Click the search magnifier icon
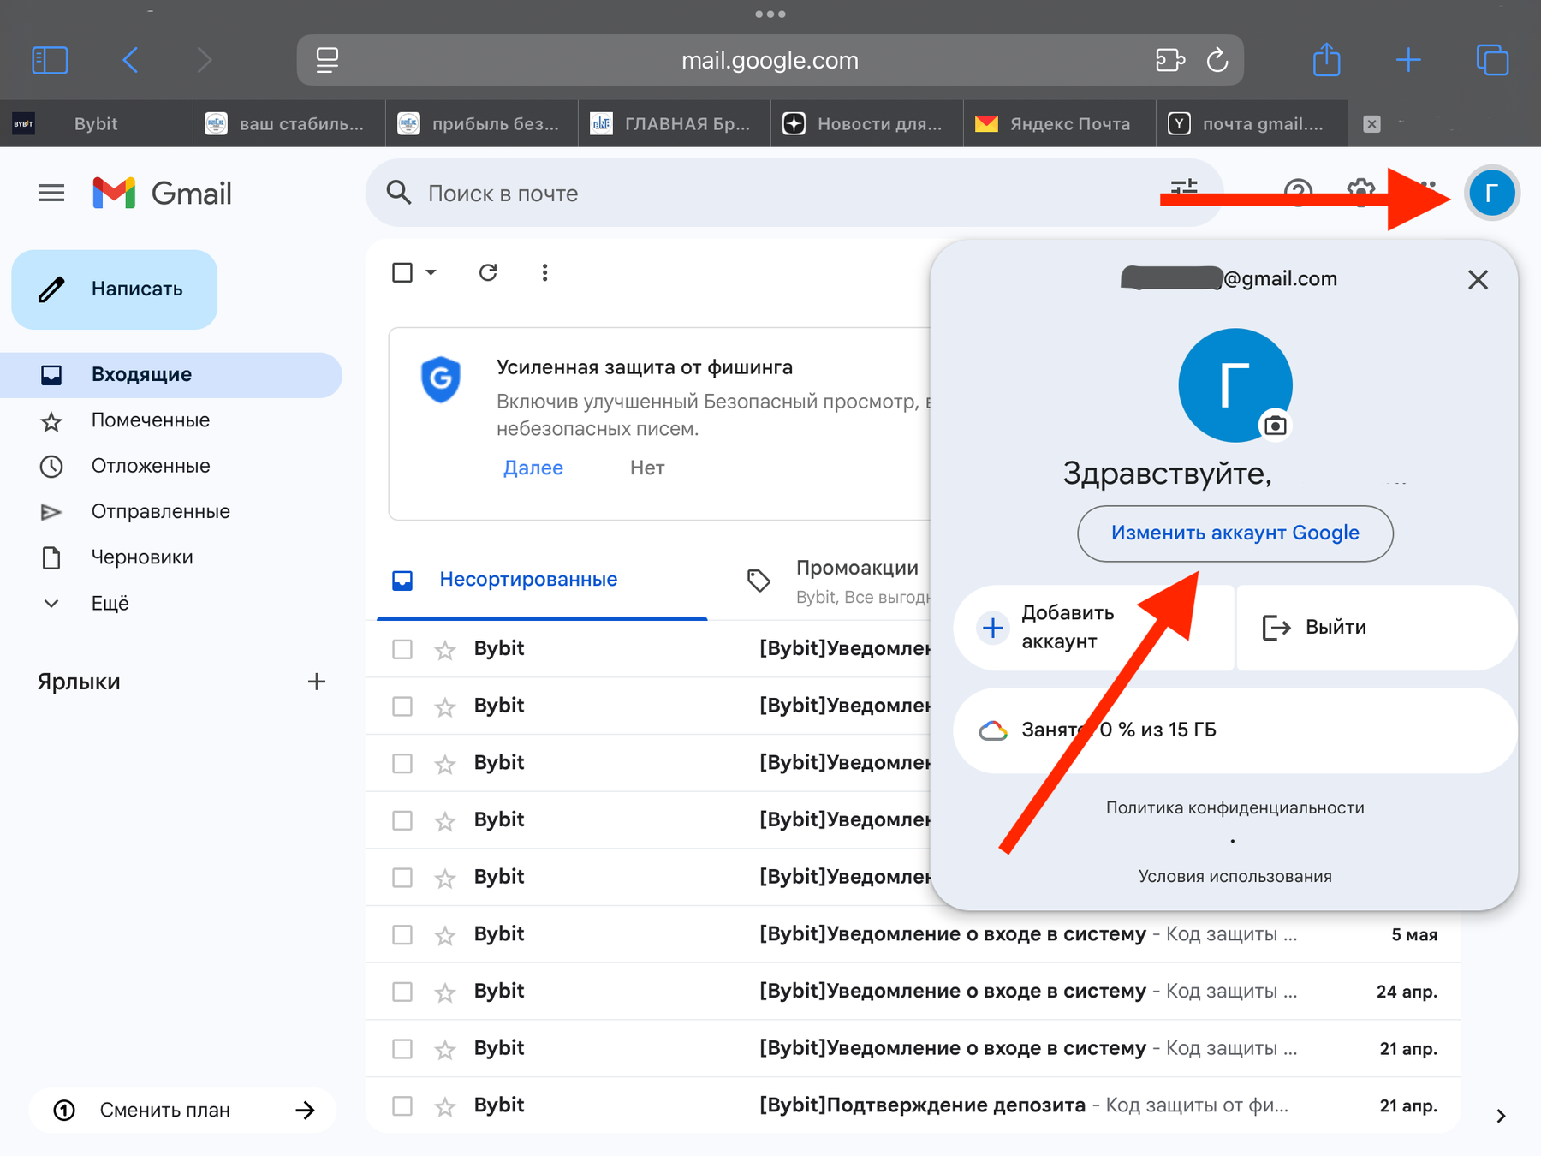This screenshot has height=1156, width=1541. pyautogui.click(x=399, y=193)
